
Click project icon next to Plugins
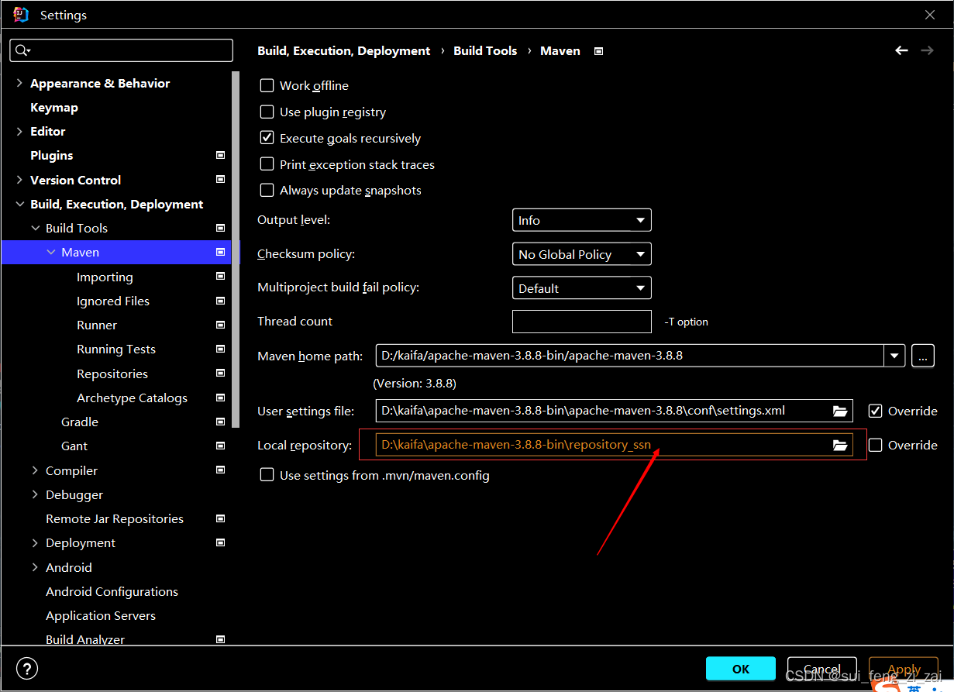pos(220,155)
